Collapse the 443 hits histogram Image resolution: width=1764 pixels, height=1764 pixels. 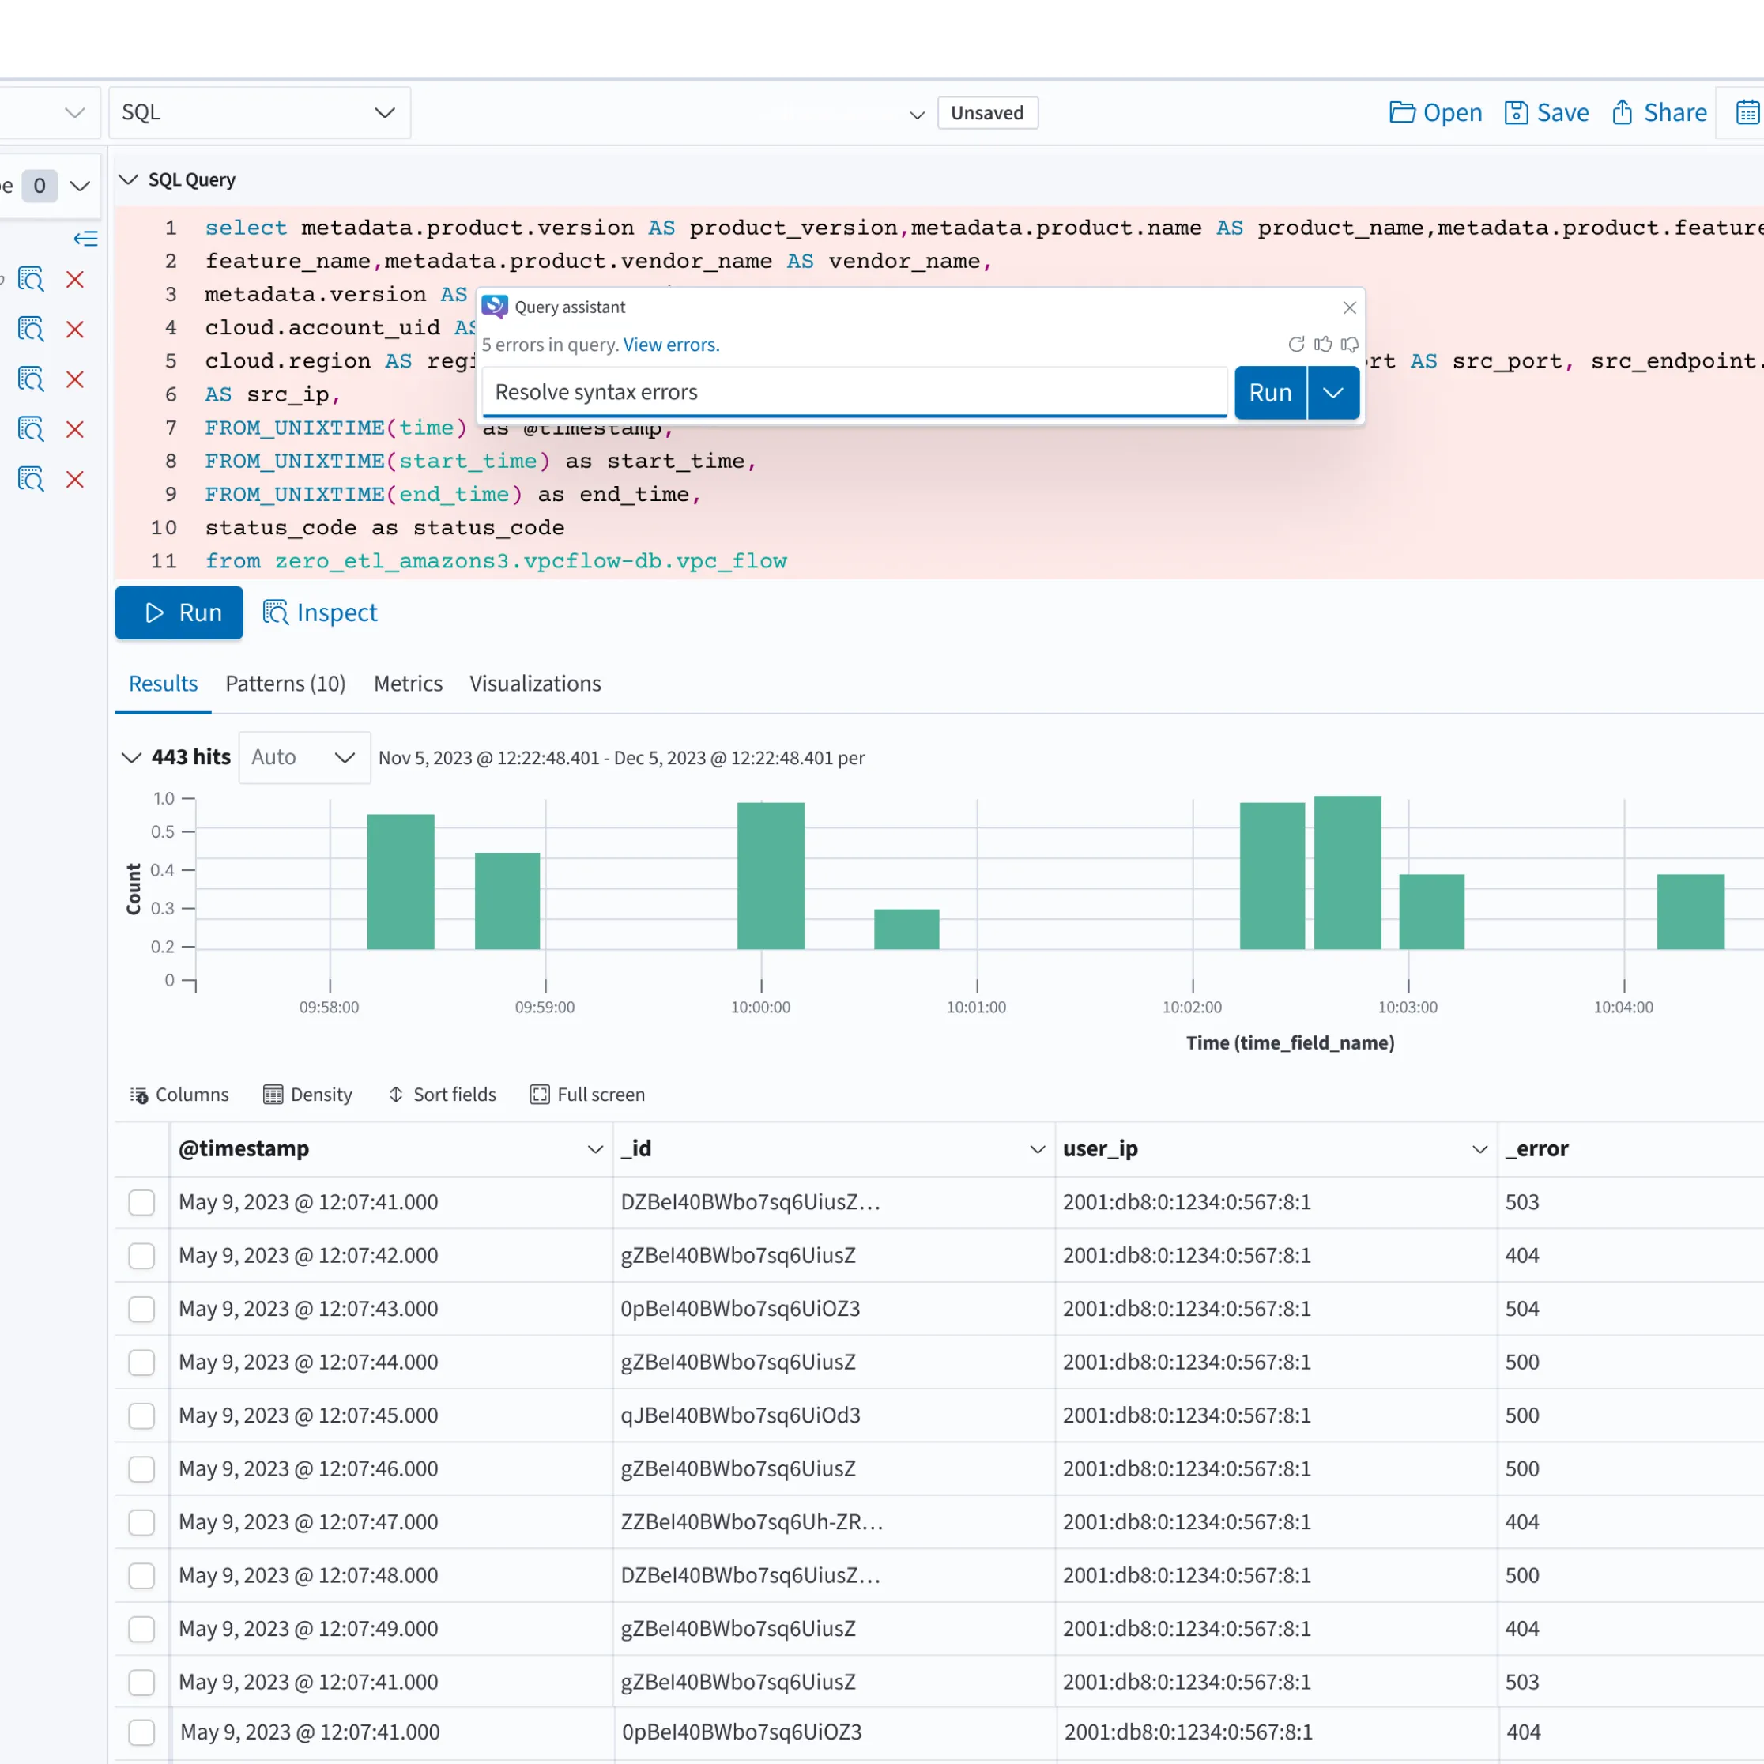point(131,757)
